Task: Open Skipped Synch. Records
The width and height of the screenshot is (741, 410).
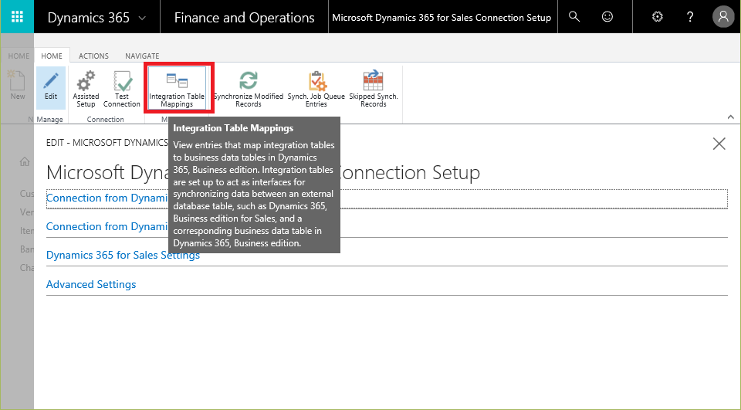Action: point(374,89)
